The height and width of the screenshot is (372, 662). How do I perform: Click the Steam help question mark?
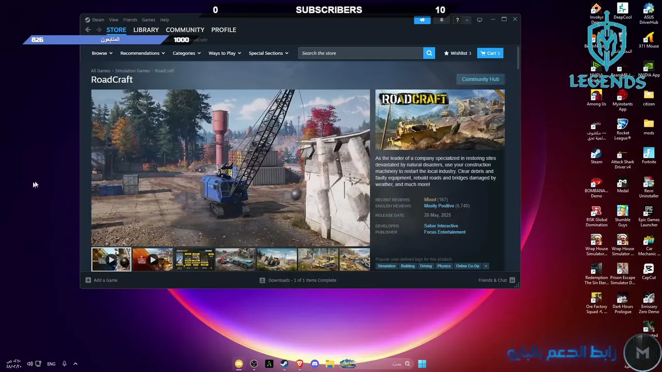point(457,20)
